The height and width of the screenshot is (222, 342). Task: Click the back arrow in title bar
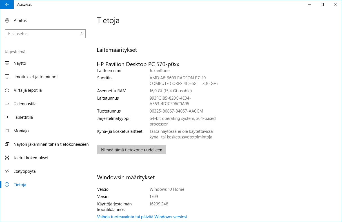tap(7, 5)
